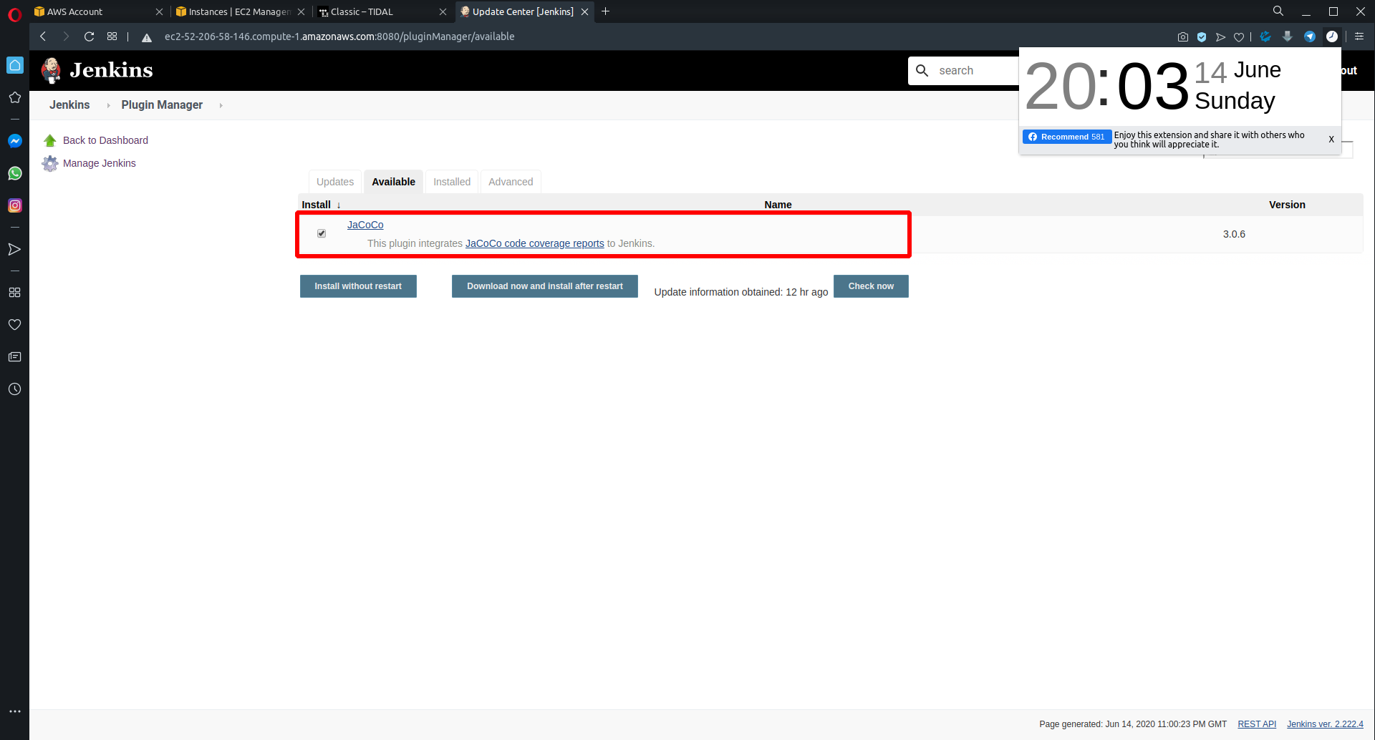
Task: Click the send-to-Flow arrow in address bar
Action: coord(1220,36)
